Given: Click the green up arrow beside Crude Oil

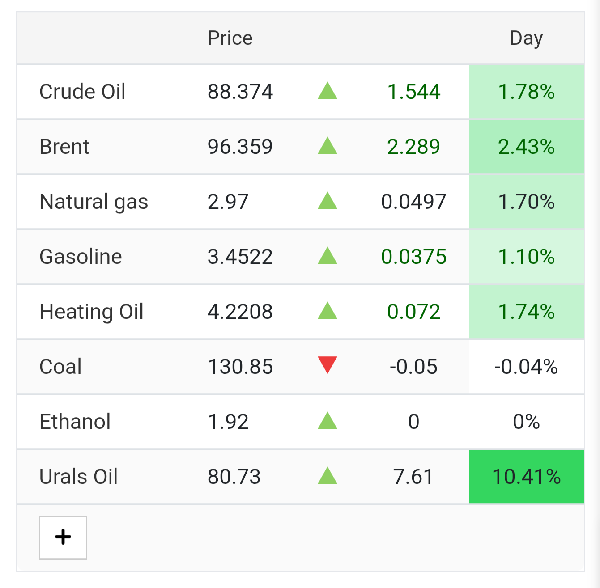Looking at the screenshot, I should tap(328, 91).
